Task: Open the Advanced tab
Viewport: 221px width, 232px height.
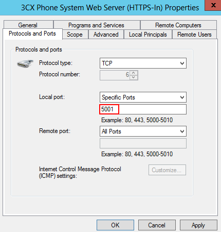Action: (106, 35)
